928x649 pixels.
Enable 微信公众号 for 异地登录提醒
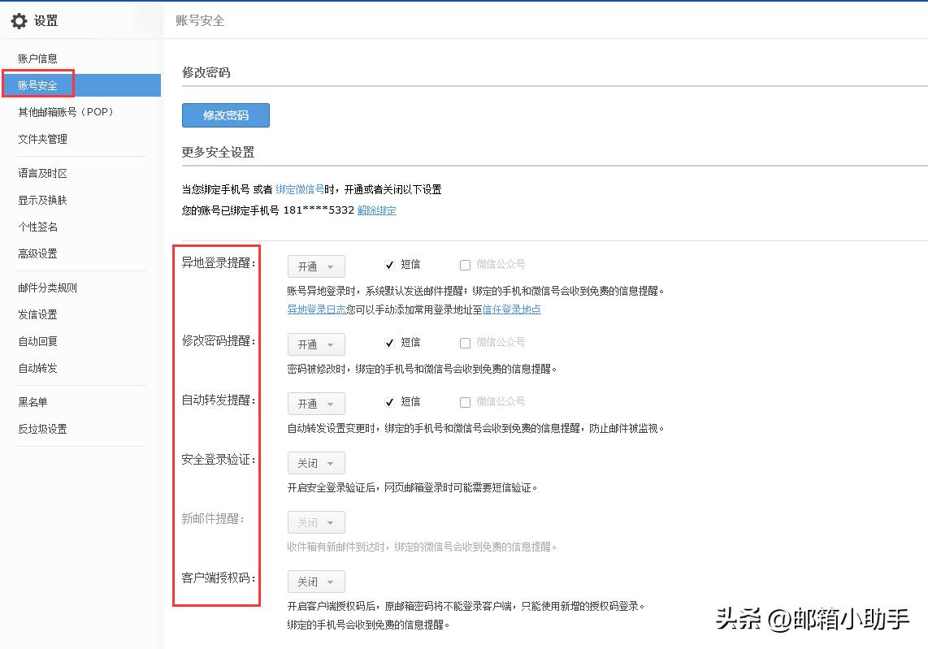point(464,263)
